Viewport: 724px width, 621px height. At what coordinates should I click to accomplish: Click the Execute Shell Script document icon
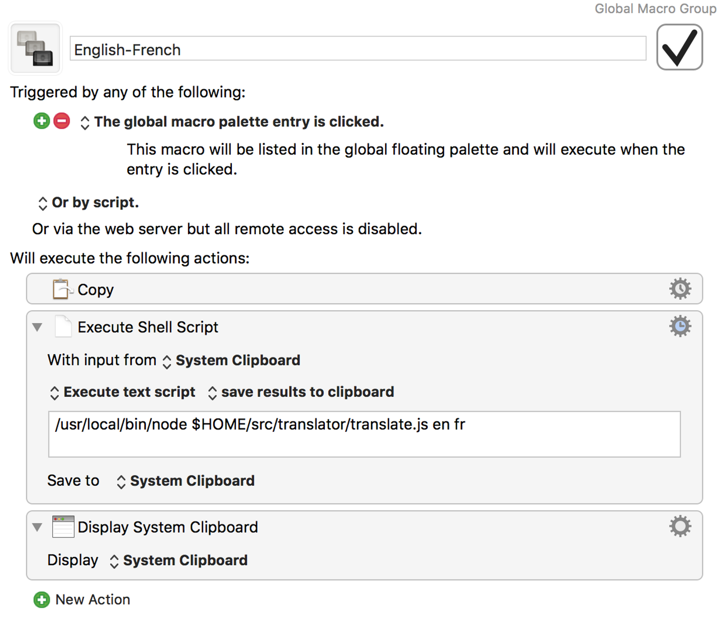(x=63, y=326)
